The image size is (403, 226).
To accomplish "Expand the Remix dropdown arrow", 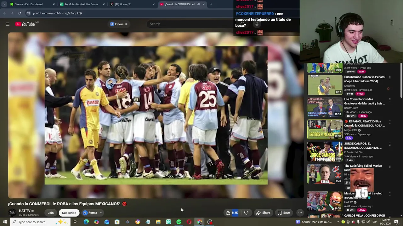I will (x=101, y=213).
